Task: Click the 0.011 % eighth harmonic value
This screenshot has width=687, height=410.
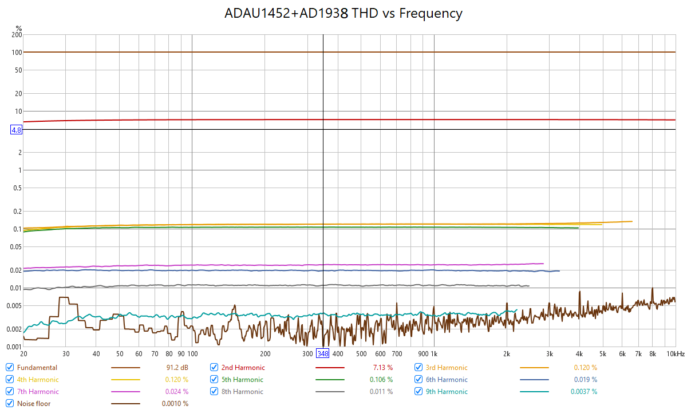Action: (380, 392)
